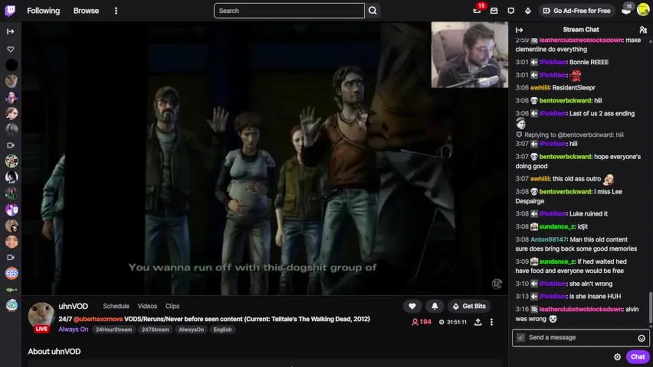
Task: Open the notifications inbox with 15 badge
Action: (x=477, y=10)
